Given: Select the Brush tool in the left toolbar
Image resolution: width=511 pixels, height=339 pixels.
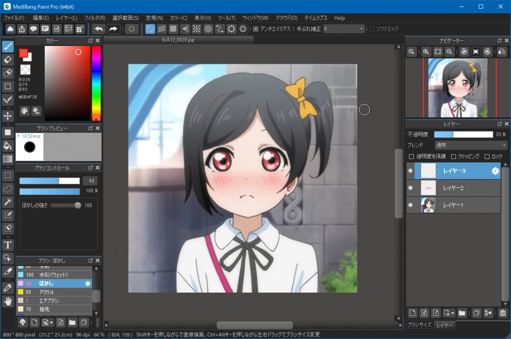Looking at the screenshot, I should [8, 46].
